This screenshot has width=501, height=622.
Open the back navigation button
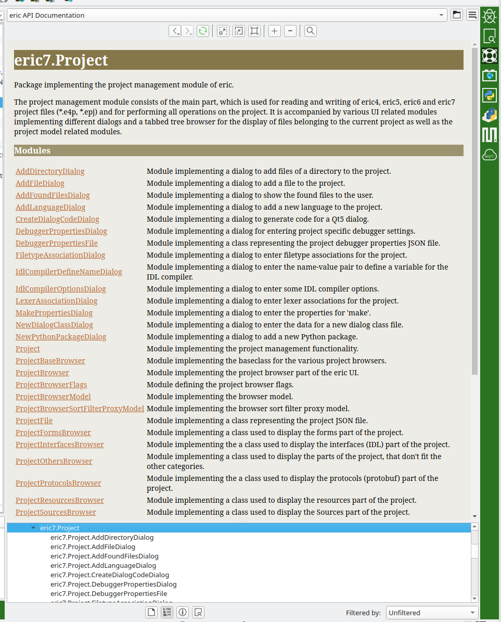[x=175, y=31]
